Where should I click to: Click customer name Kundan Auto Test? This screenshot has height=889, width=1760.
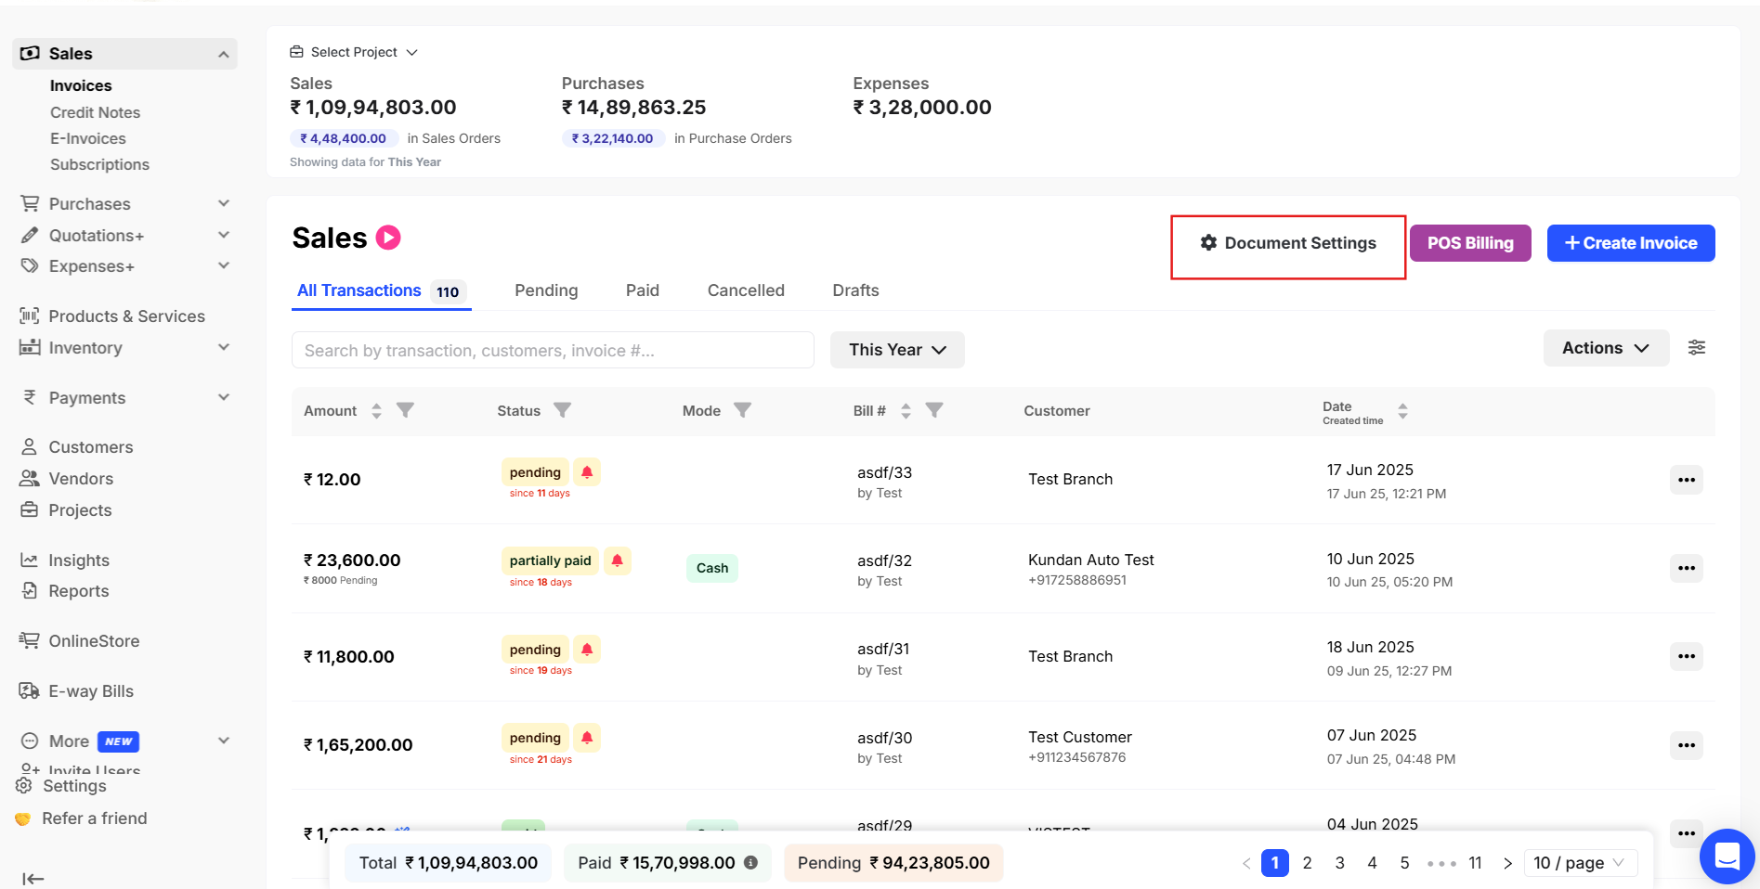click(x=1091, y=560)
